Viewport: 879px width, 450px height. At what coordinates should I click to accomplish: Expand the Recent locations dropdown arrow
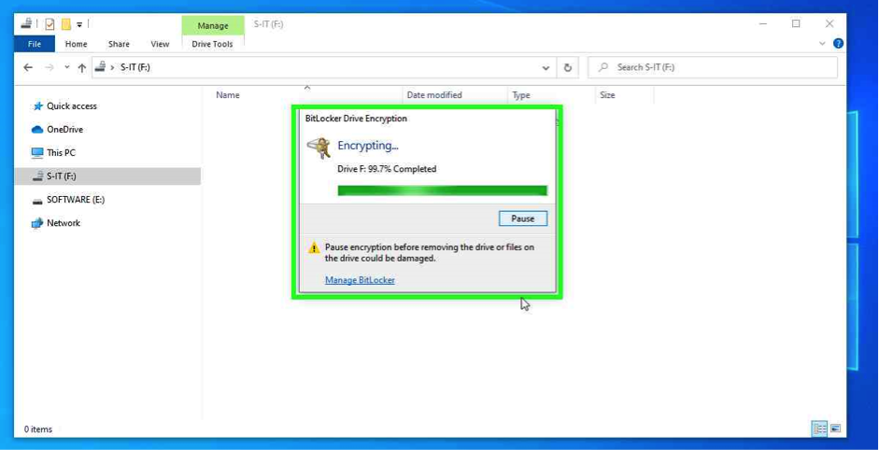[66, 68]
